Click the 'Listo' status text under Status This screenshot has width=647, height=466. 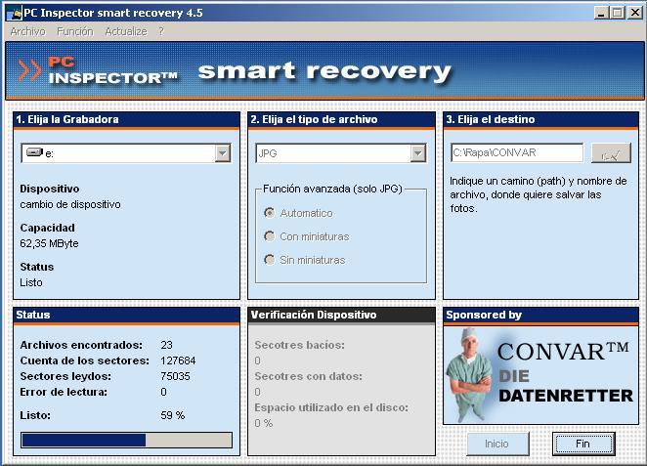31,282
